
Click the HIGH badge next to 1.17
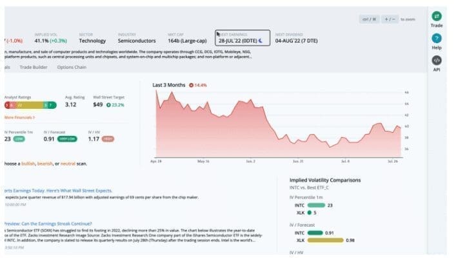click(x=108, y=138)
